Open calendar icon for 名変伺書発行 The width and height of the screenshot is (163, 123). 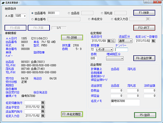[43, 102]
